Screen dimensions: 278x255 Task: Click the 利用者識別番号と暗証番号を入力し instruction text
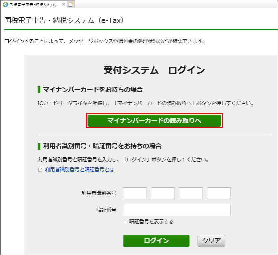(123, 159)
